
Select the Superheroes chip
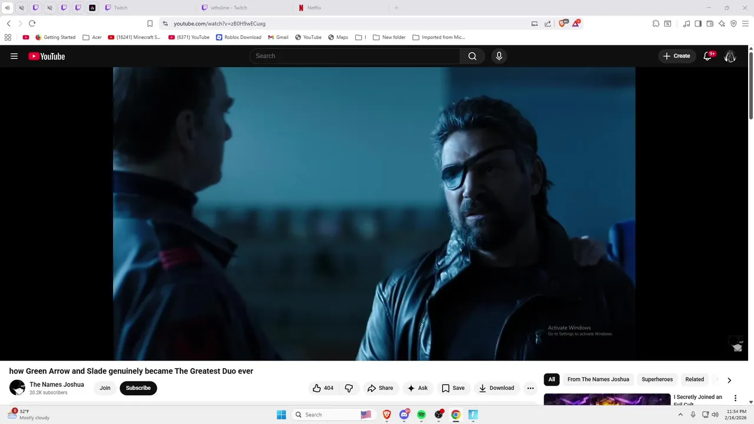coord(657,379)
